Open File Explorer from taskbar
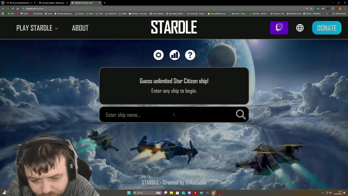The image size is (348, 196). [x=172, y=193]
